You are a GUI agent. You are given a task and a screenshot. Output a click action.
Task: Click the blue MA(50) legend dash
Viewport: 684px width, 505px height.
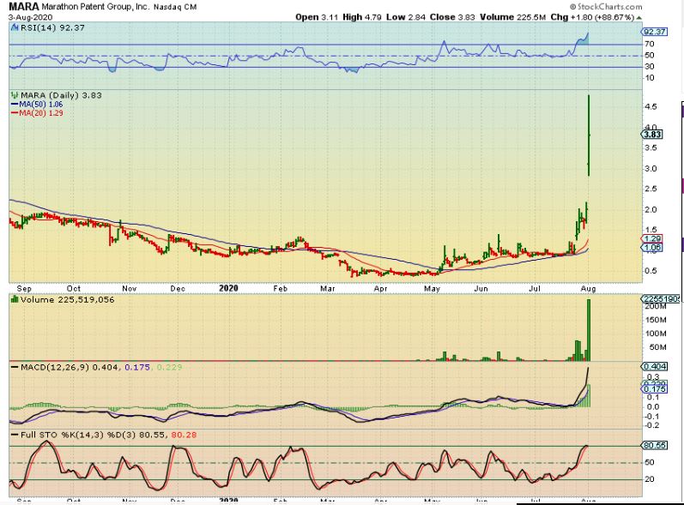click(12, 105)
